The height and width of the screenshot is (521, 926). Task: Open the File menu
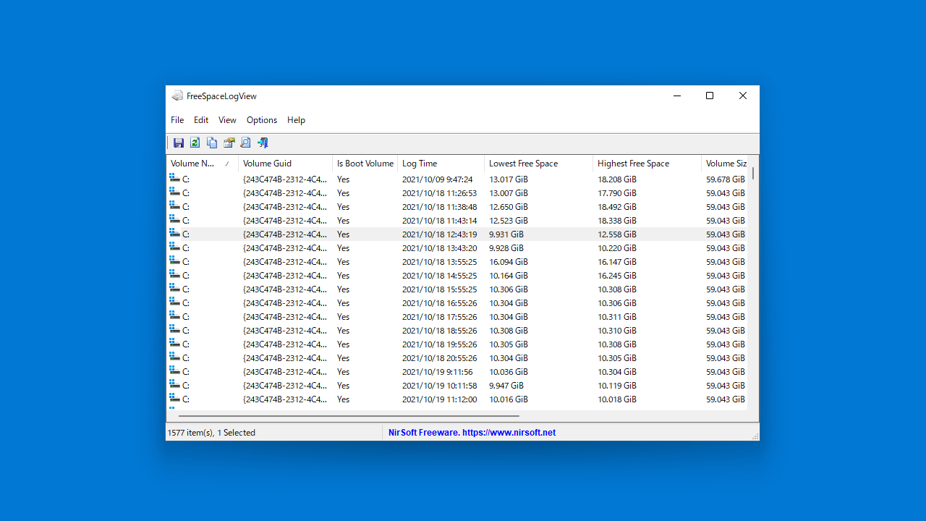click(x=177, y=120)
